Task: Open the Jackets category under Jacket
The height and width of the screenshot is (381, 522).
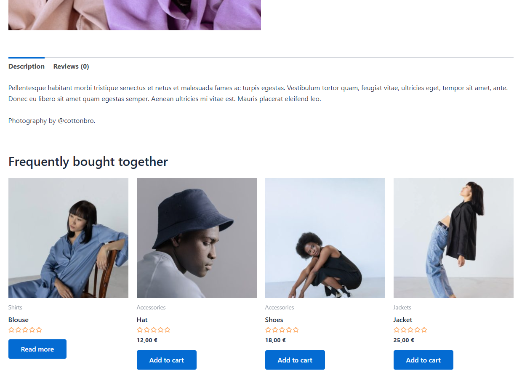Action: pos(402,307)
